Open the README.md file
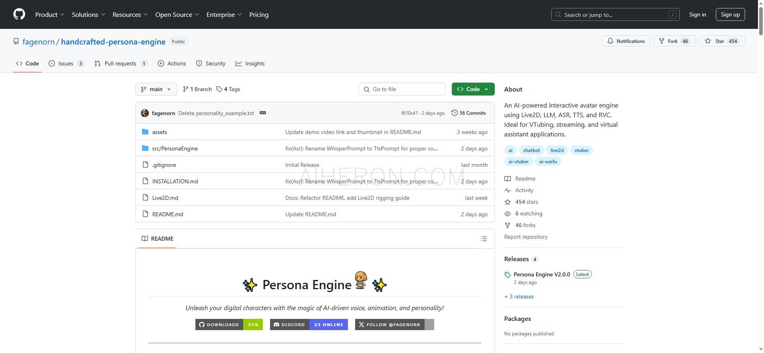The height and width of the screenshot is (353, 764). click(168, 214)
